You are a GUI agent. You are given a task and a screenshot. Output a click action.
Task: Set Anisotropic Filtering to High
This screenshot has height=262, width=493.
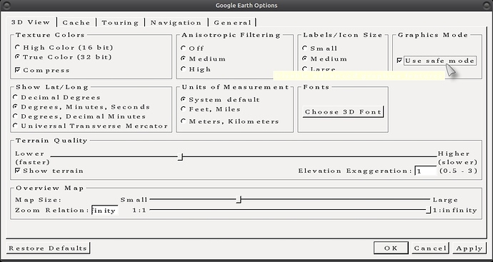196,69
